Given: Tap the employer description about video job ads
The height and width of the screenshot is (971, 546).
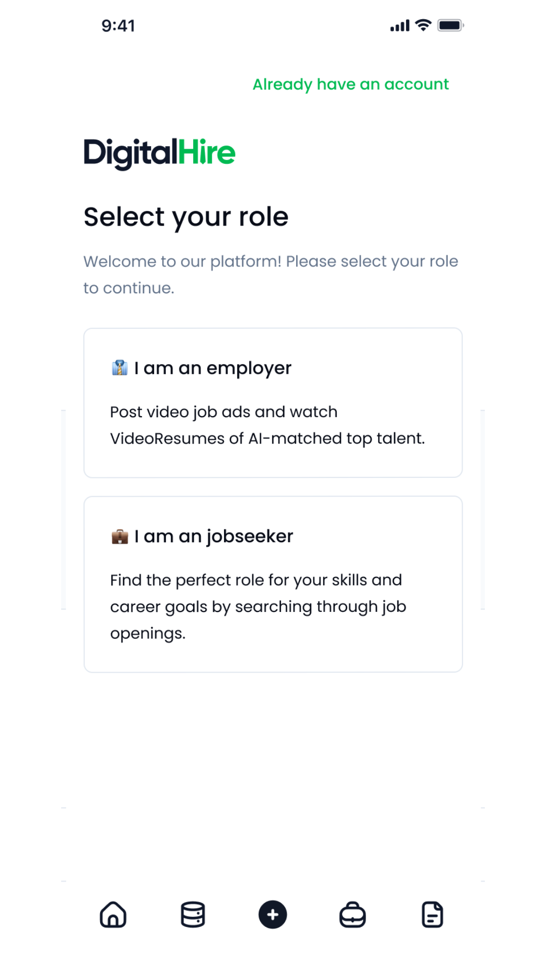Looking at the screenshot, I should click(267, 425).
